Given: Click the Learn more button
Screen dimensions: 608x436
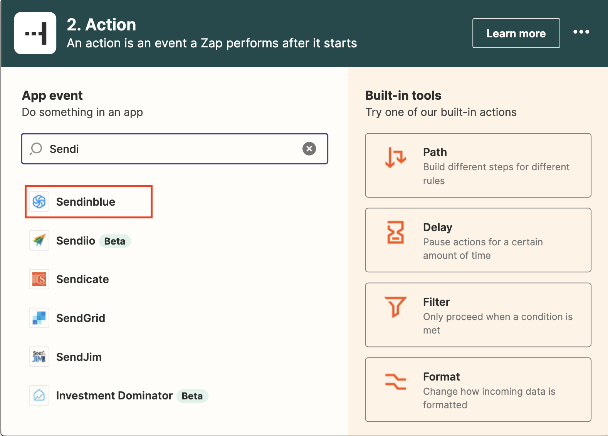Looking at the screenshot, I should tap(516, 34).
